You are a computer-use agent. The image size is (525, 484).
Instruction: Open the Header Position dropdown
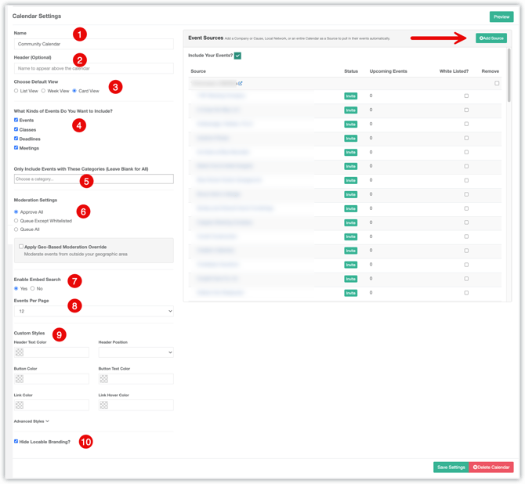[136, 352]
